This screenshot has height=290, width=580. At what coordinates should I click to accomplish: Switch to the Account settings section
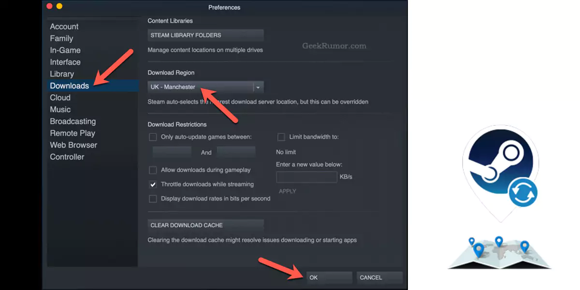click(x=64, y=27)
